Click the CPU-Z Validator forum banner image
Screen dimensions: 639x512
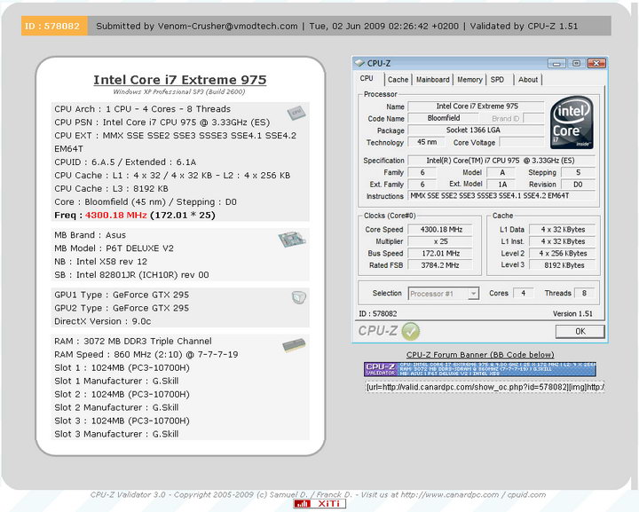click(480, 369)
